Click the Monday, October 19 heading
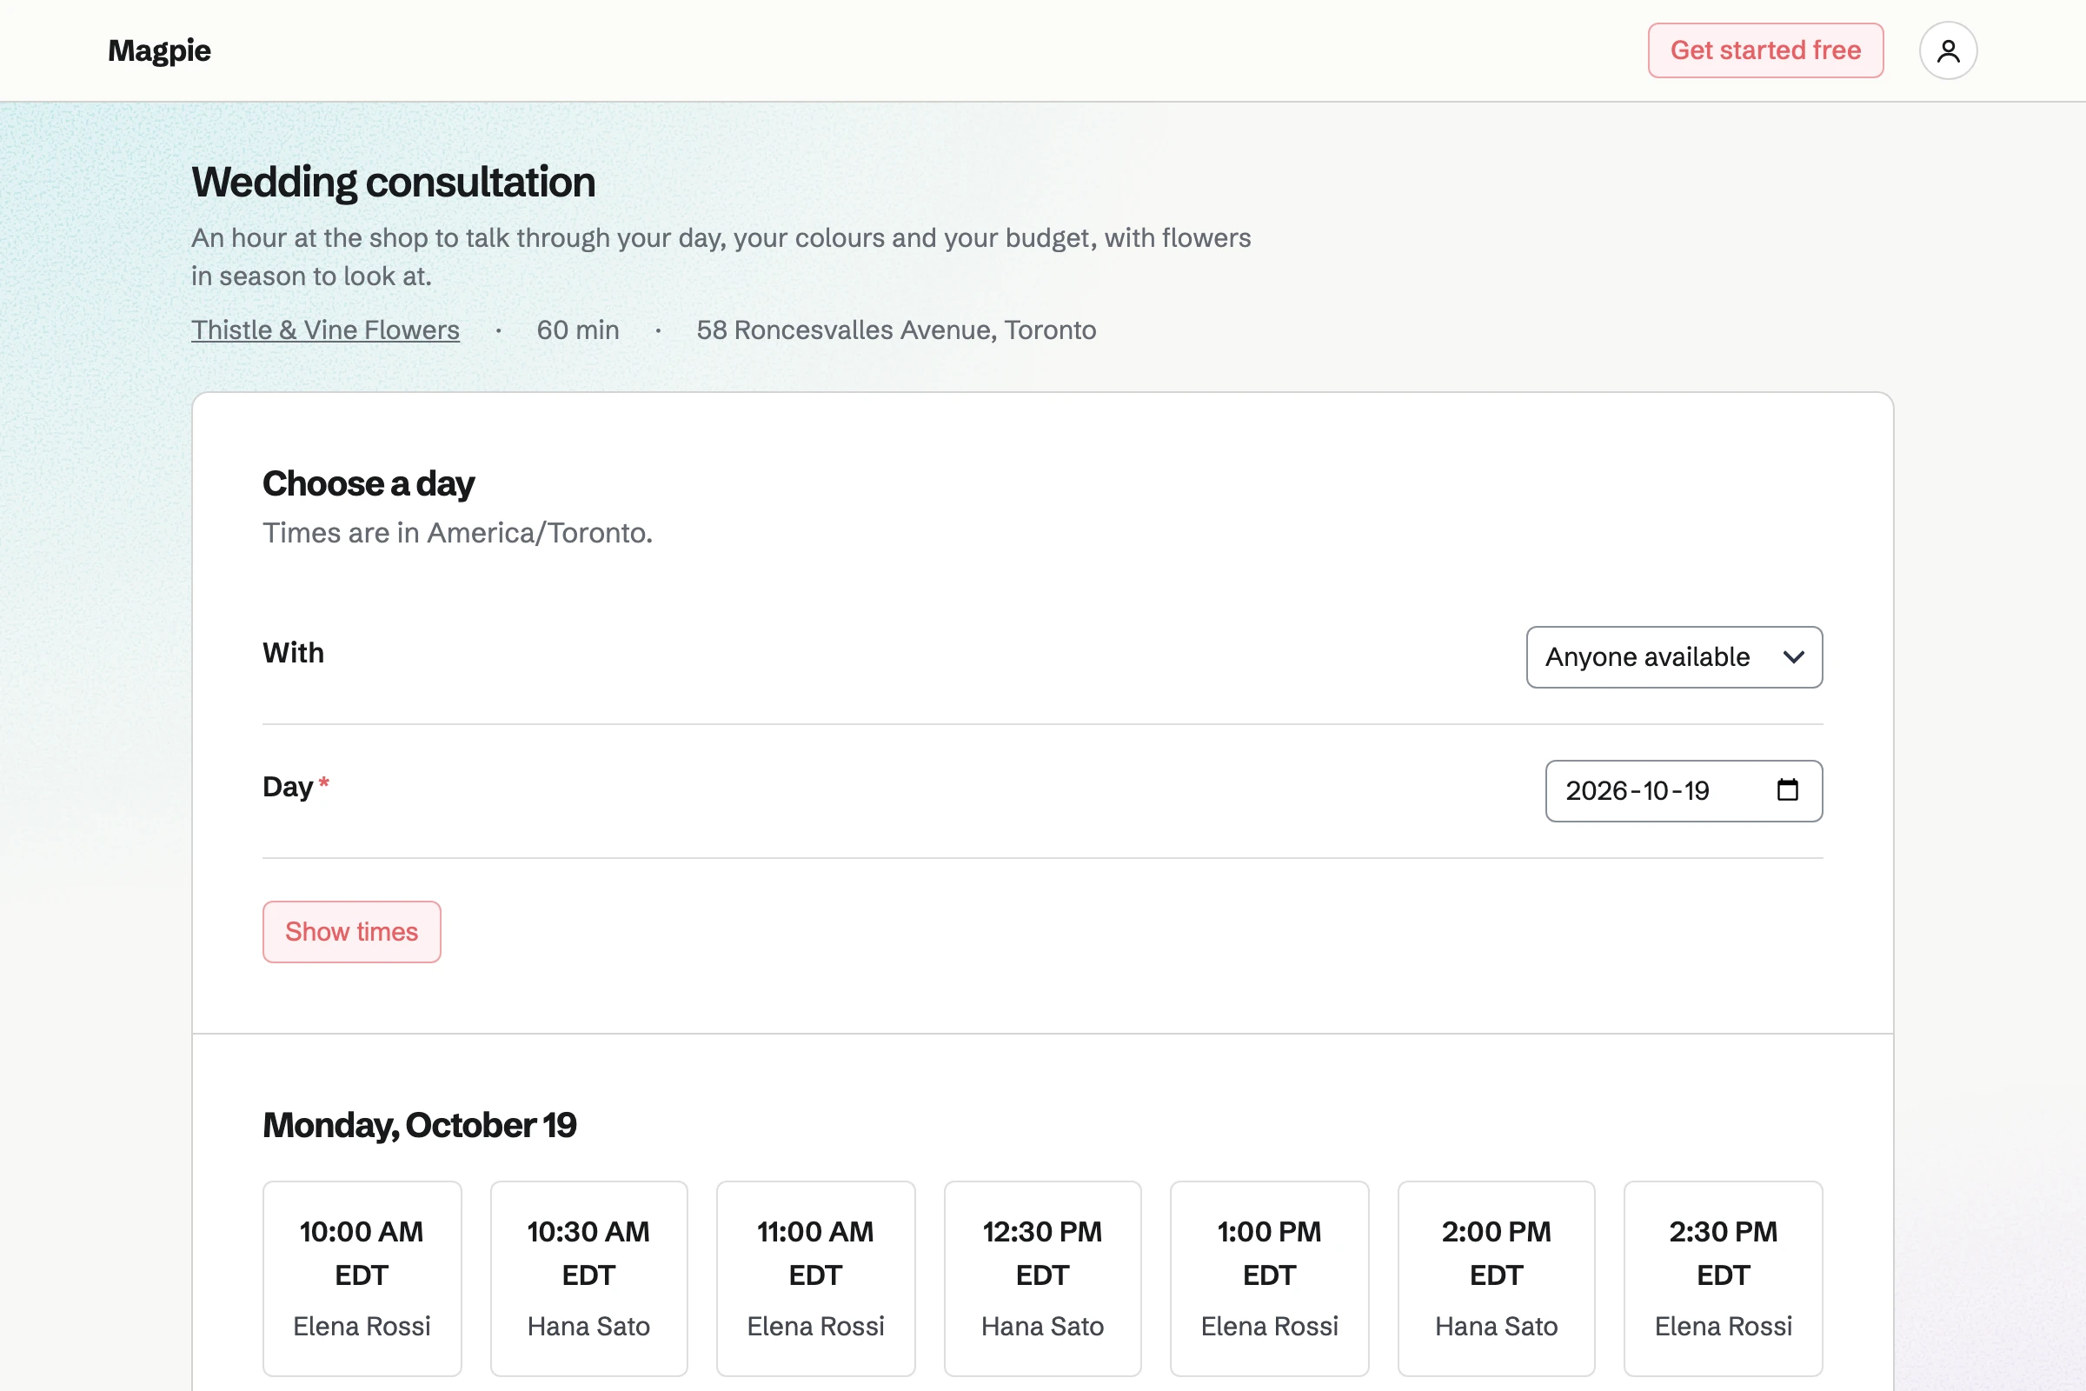 [x=420, y=1125]
